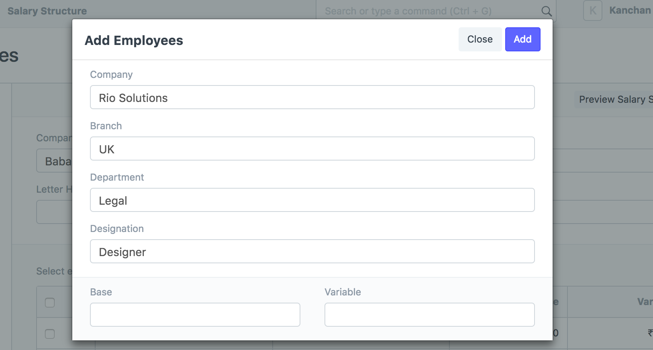653x350 pixels.
Task: Open the Department field showing Legal
Action: click(x=312, y=200)
